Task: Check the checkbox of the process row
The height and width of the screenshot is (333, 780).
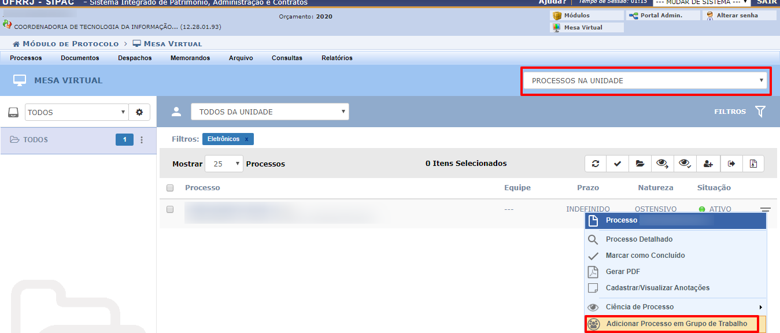Action: point(170,209)
